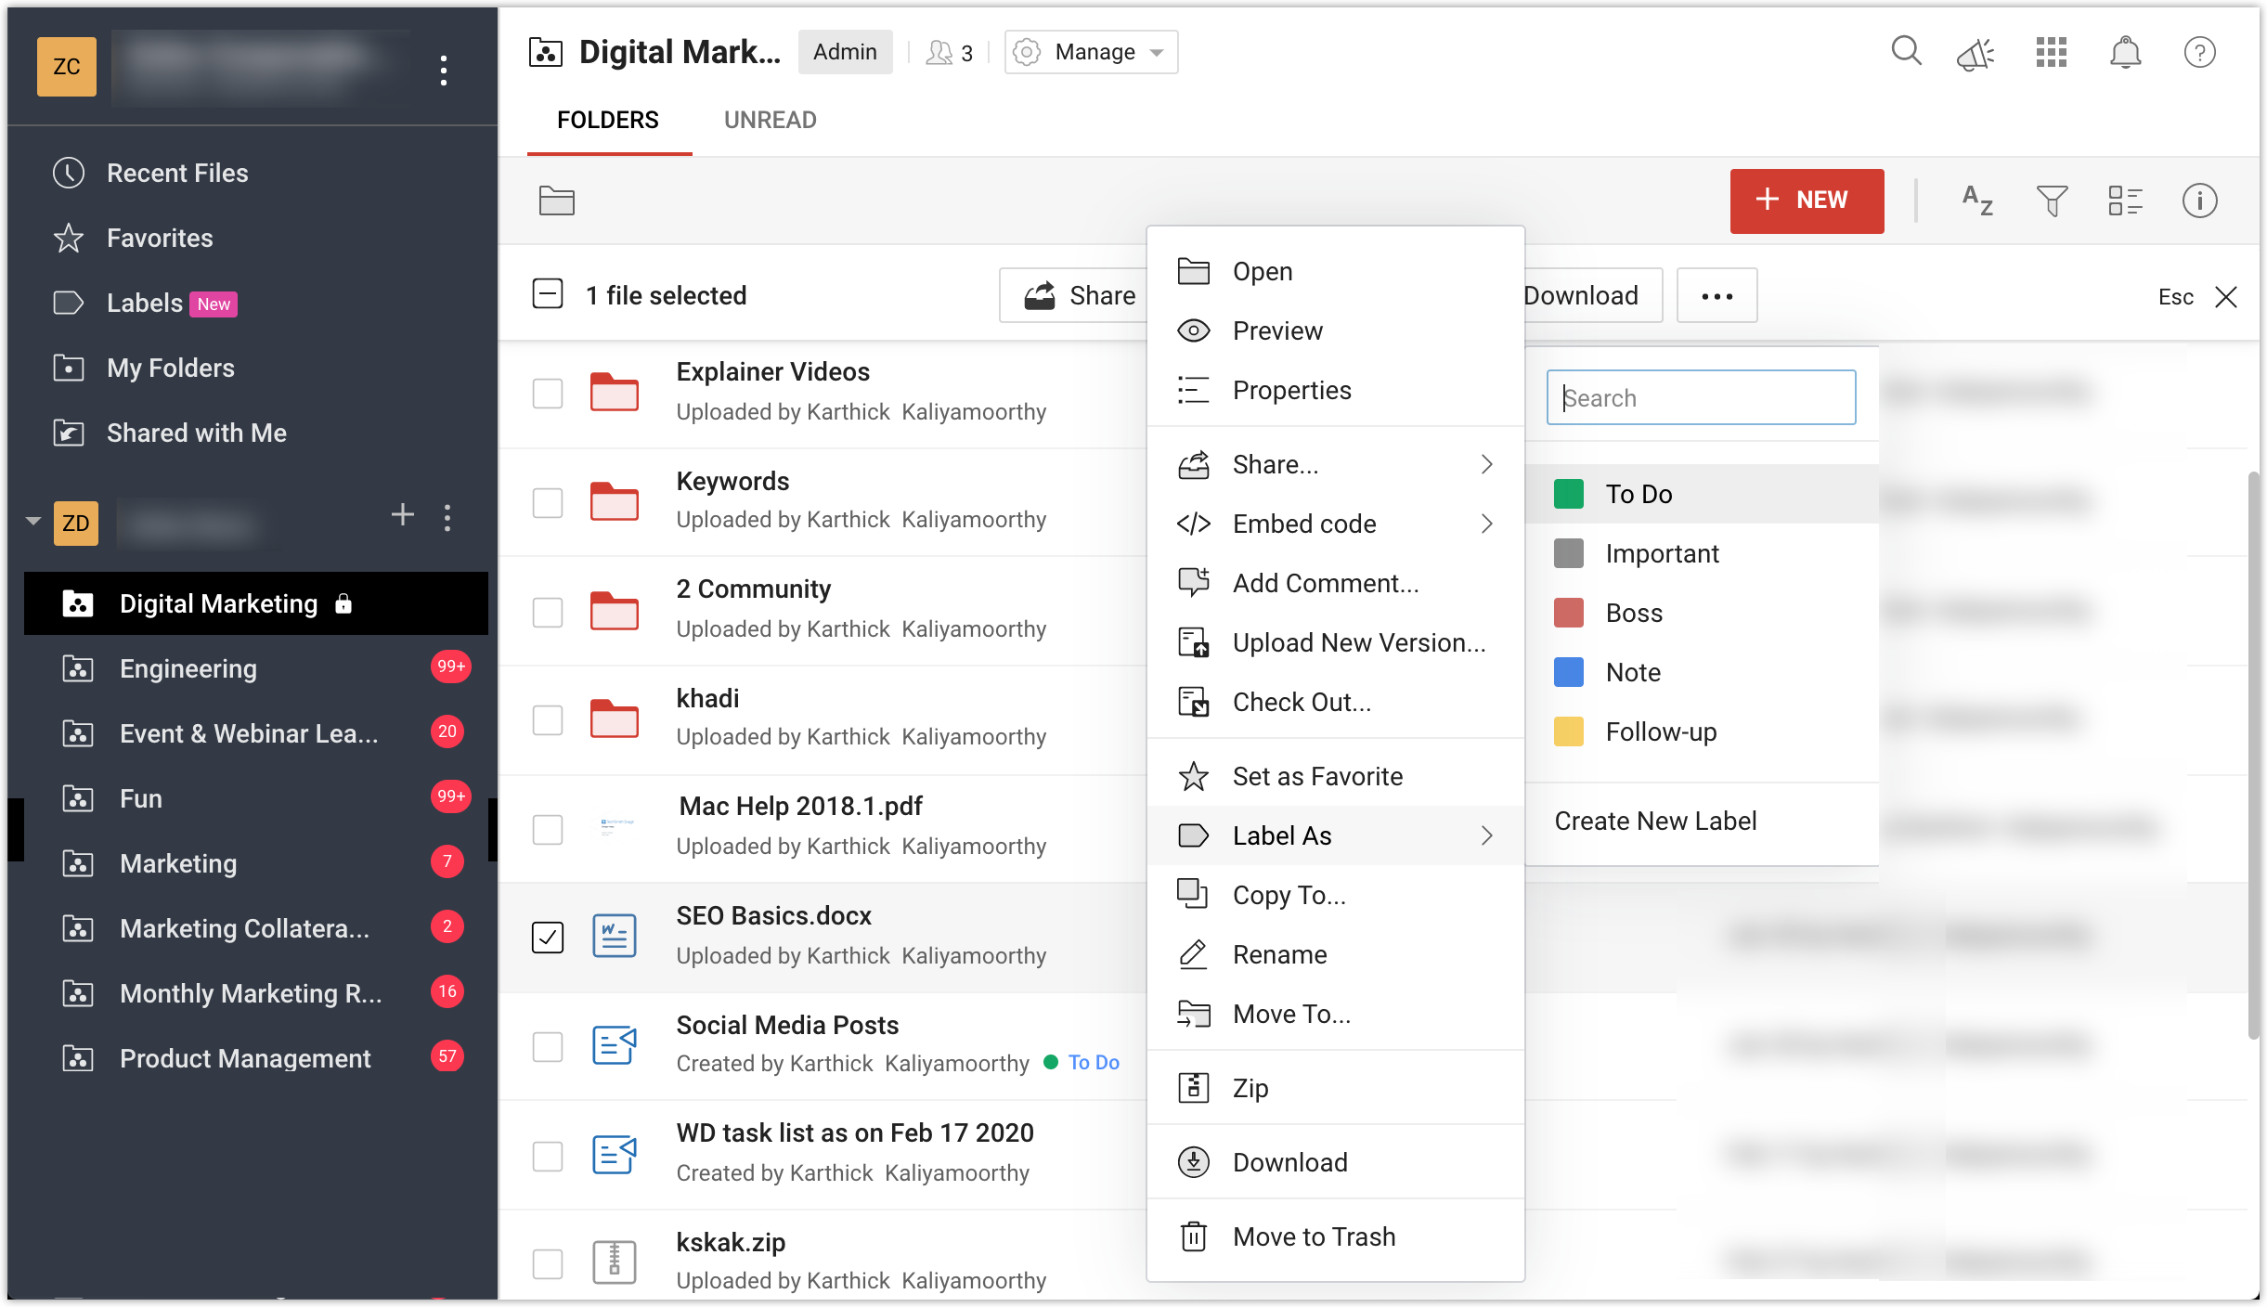Open the Manage dropdown
2267x1307 pixels.
(1092, 52)
